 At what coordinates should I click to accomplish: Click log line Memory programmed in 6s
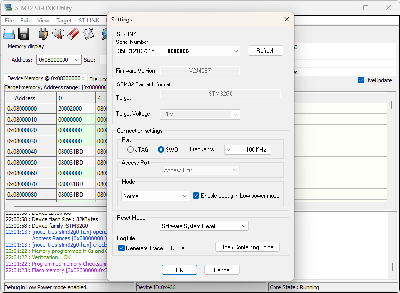pos(56,251)
